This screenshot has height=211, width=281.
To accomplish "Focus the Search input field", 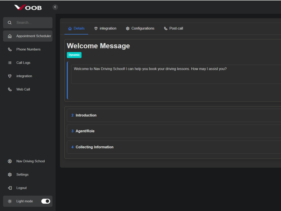I will pyautogui.click(x=28, y=23).
